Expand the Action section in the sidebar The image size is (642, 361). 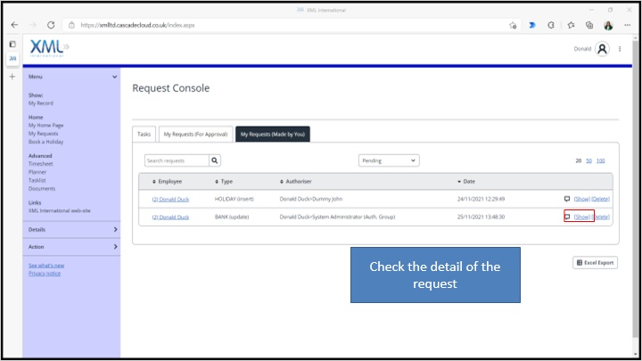pyautogui.click(x=114, y=247)
